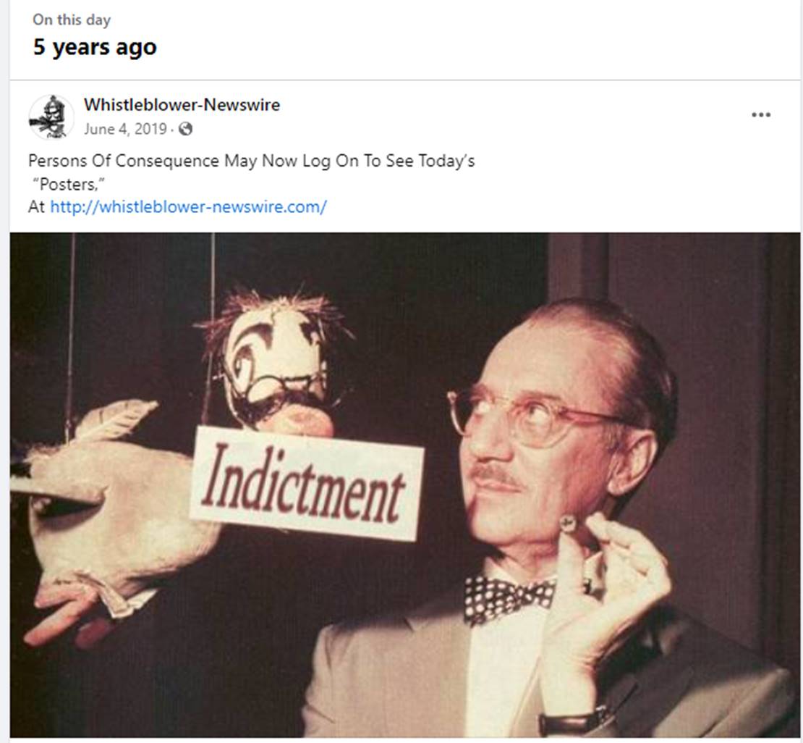
Task: Click the "Posters," line in the post
Action: coord(69,184)
